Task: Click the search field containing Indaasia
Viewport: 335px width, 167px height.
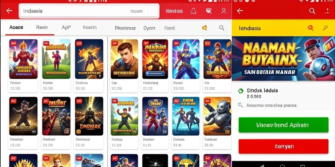Action: coord(89,11)
